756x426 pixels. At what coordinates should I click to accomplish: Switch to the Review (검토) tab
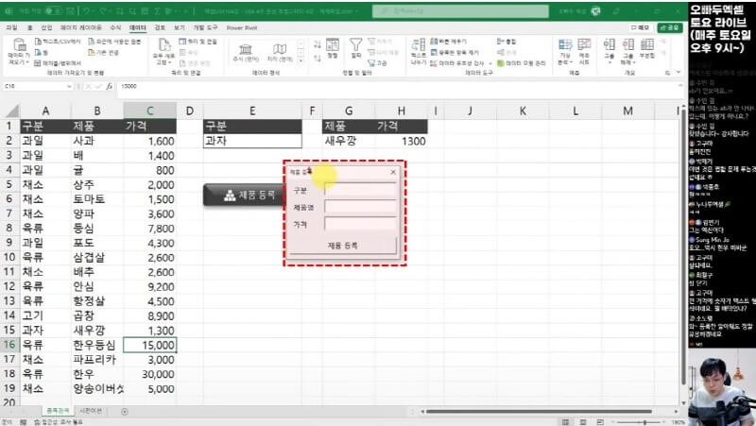tap(160, 28)
